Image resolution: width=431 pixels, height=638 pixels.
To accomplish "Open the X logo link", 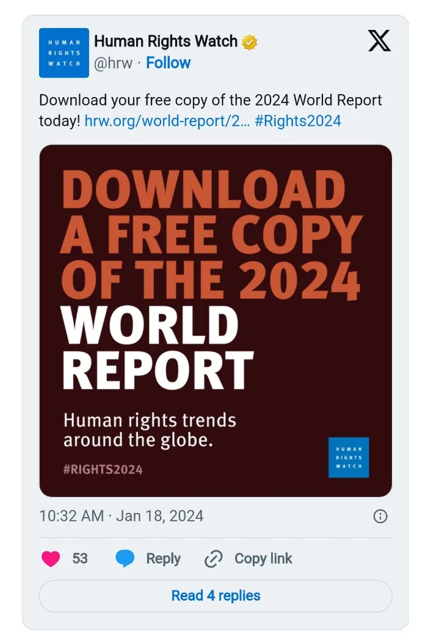I will pyautogui.click(x=379, y=42).
